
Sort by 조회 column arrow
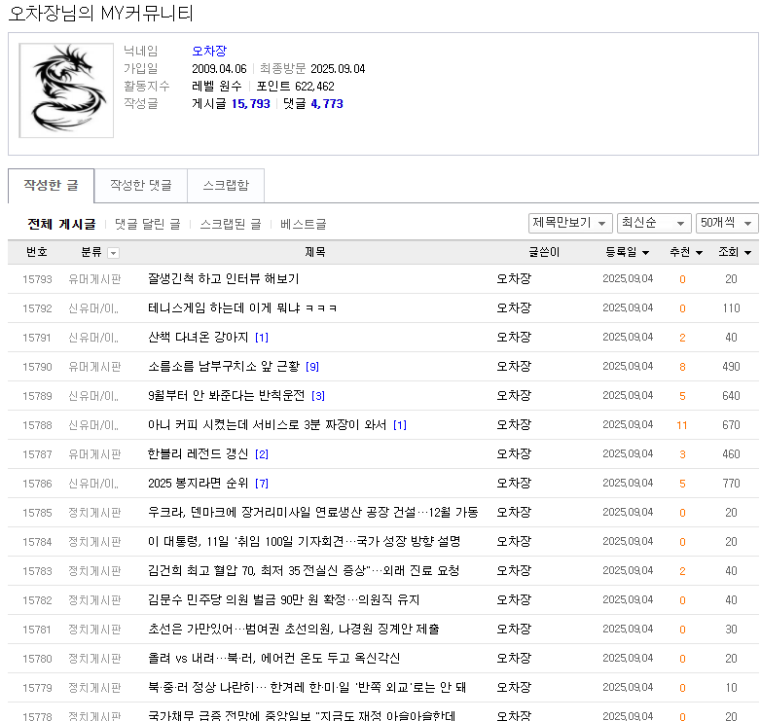click(746, 253)
